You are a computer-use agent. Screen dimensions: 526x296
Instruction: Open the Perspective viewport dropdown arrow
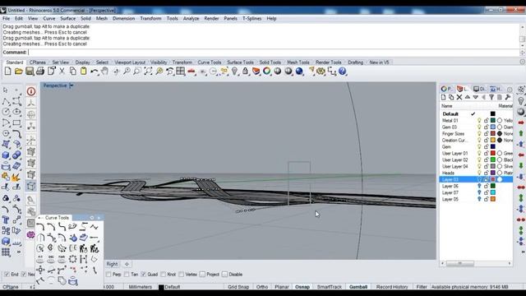pos(72,86)
